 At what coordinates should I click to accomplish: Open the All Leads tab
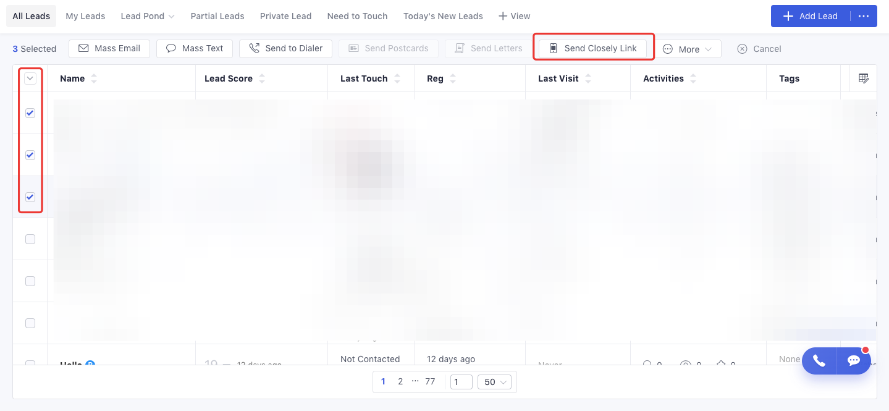click(x=32, y=16)
